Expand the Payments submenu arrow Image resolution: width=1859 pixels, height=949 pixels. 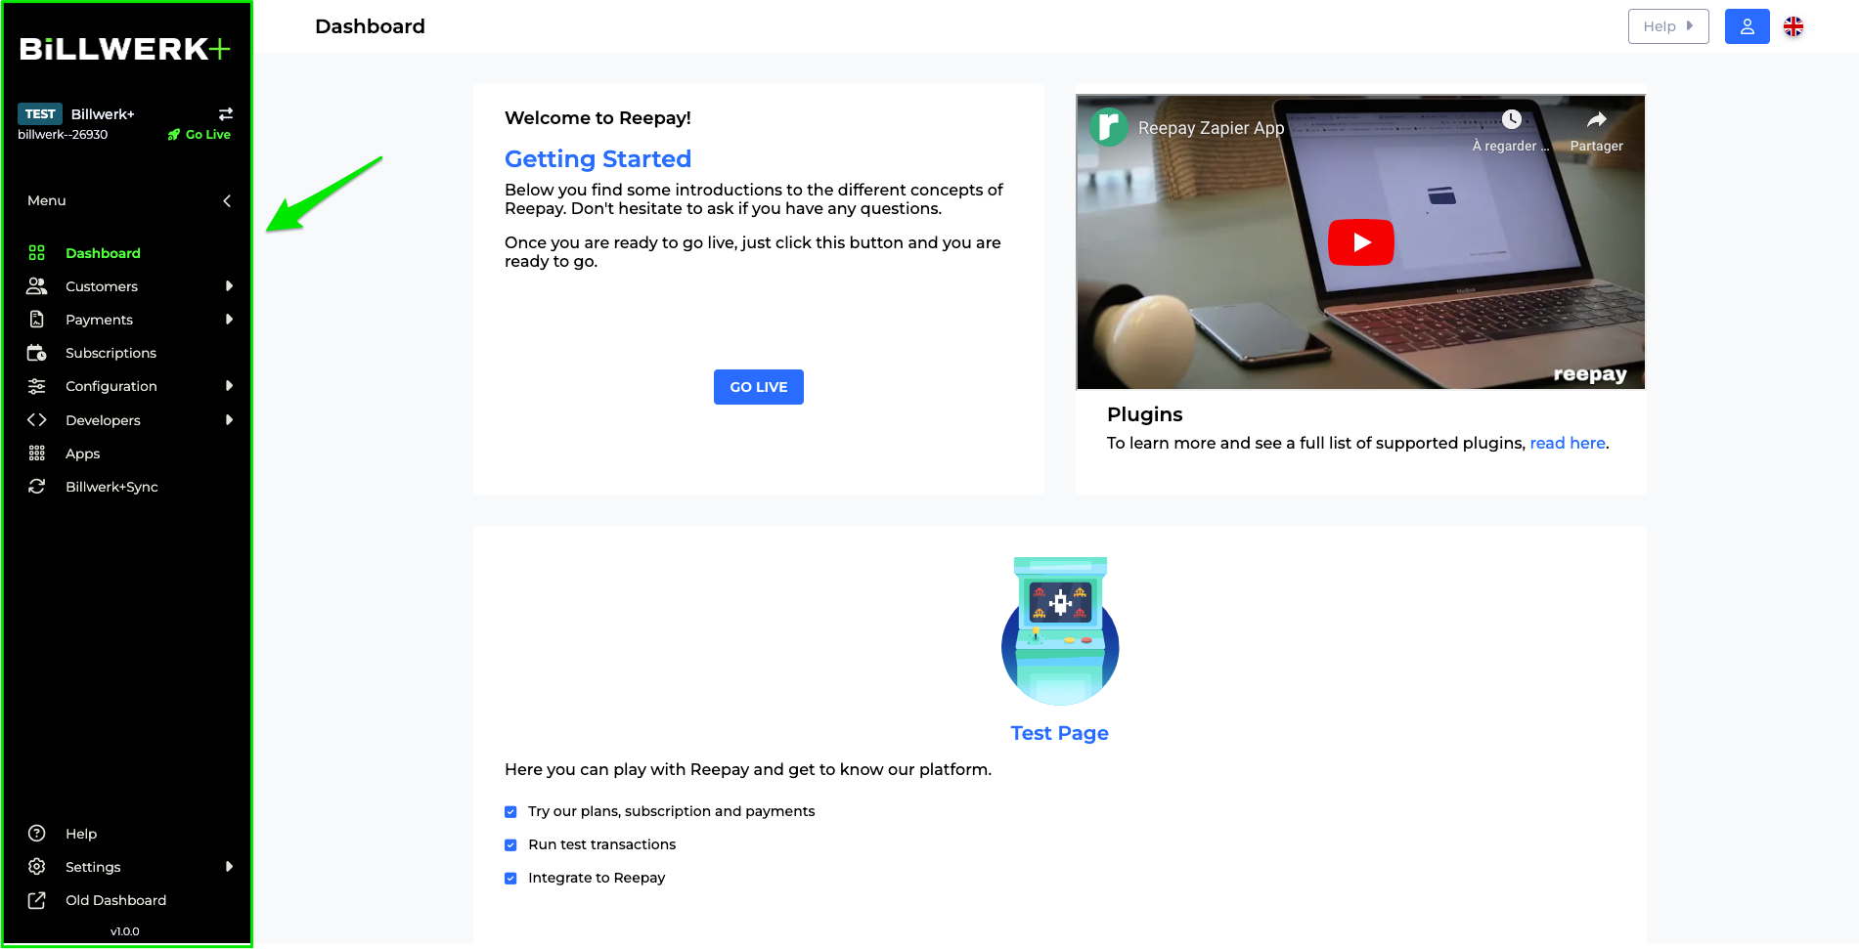coord(229,320)
